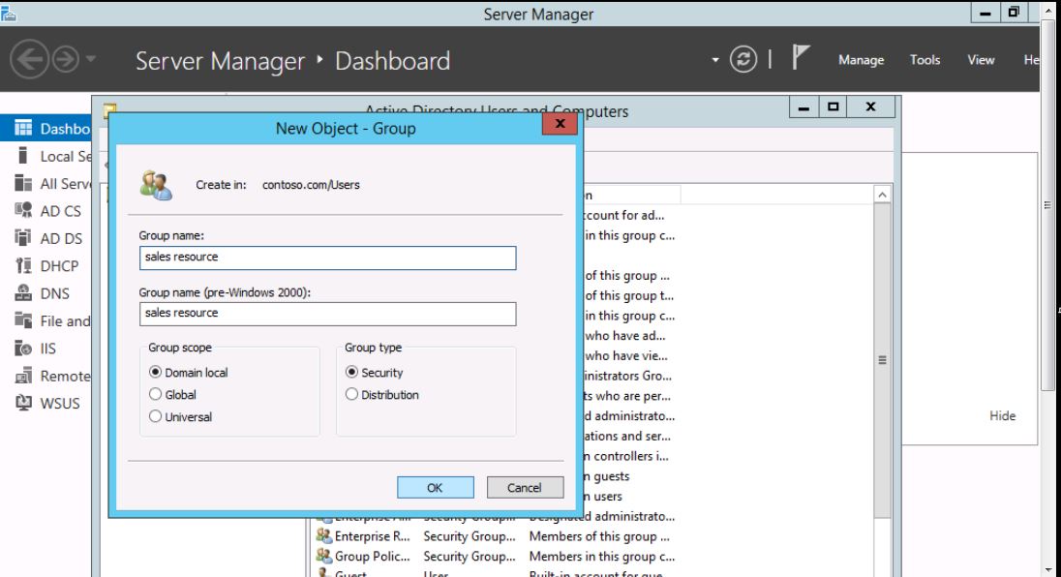The image size is (1061, 577).
Task: Click the Server Manager vertical scrollbar thumb
Action: pos(1047,206)
